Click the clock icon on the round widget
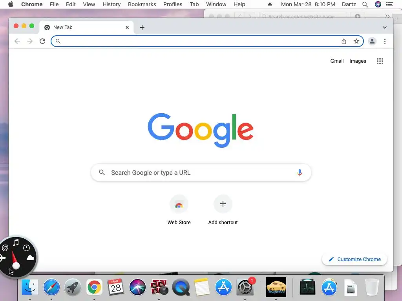This screenshot has height=301, width=402. click(x=26, y=248)
